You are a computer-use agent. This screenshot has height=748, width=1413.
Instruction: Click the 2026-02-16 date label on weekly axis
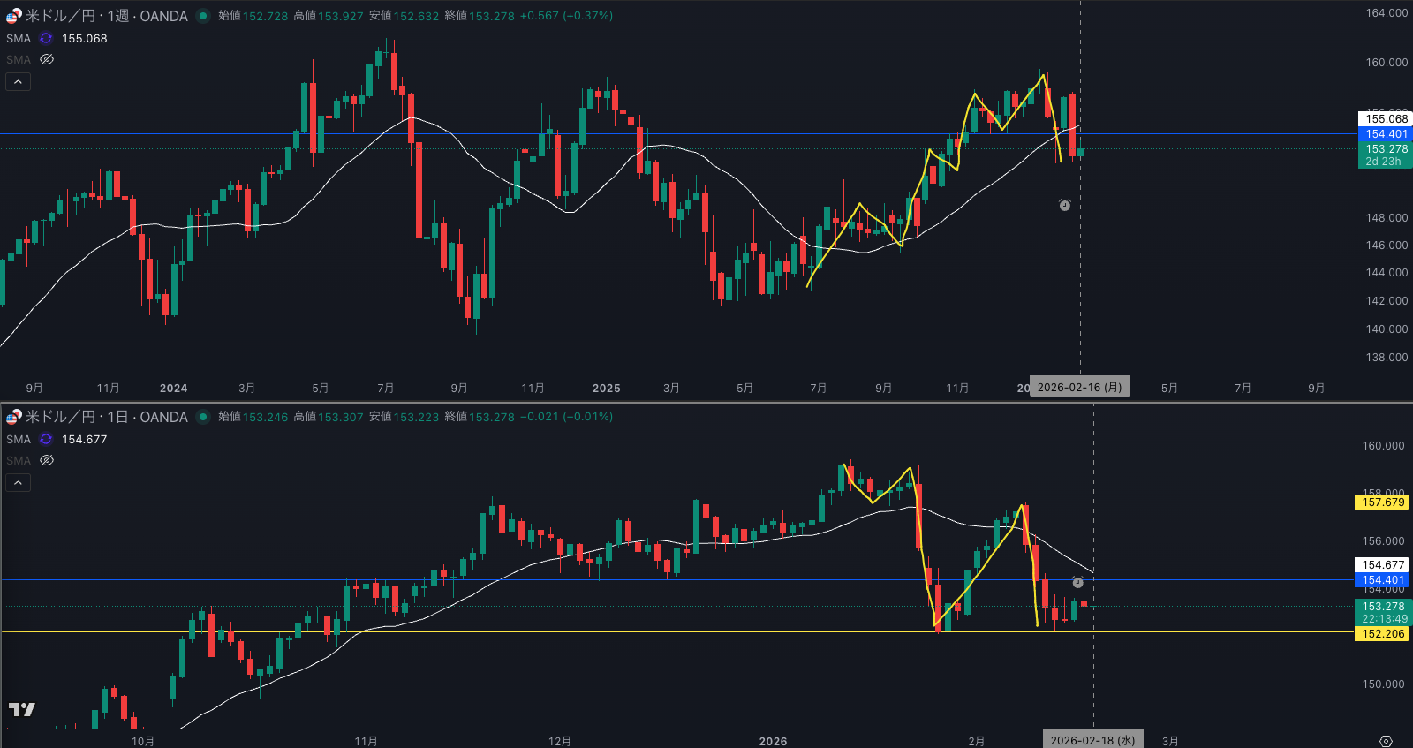click(x=1079, y=387)
